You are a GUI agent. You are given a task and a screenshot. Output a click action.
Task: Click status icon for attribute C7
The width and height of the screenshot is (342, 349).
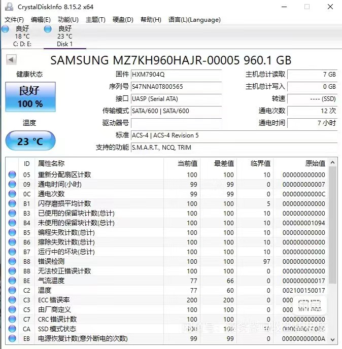12,319
